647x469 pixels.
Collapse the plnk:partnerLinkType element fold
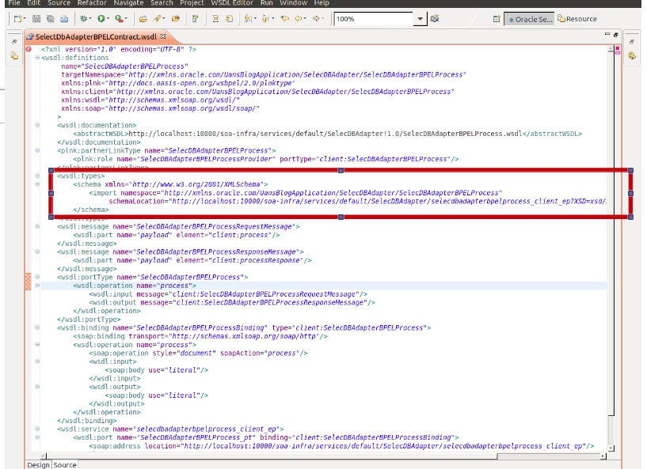coord(37,150)
